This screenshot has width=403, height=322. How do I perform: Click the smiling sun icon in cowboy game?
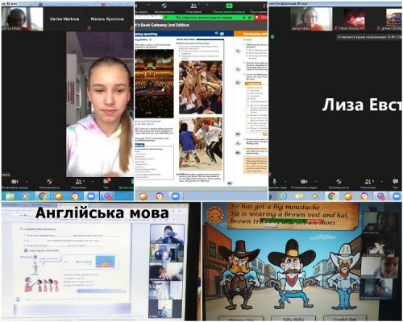click(215, 214)
